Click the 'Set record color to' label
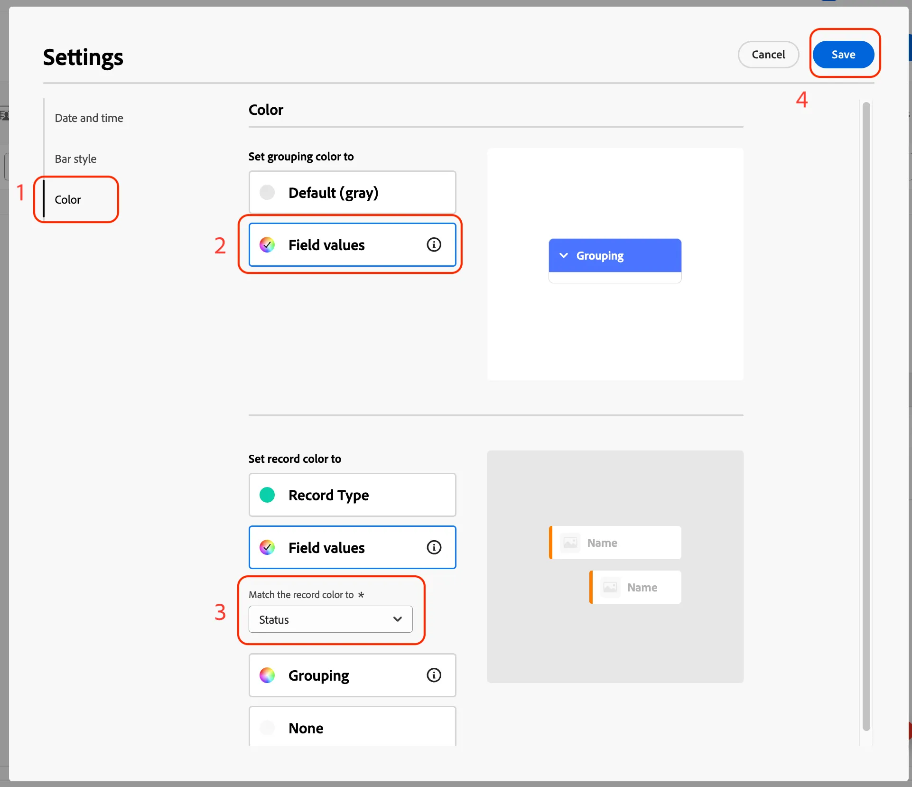 coord(295,459)
